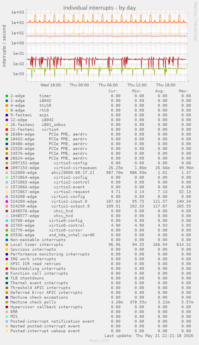Click the olive swatch for Machine check polls
Image resolution: width=199 pixels, height=345 pixels.
[x=7, y=302]
